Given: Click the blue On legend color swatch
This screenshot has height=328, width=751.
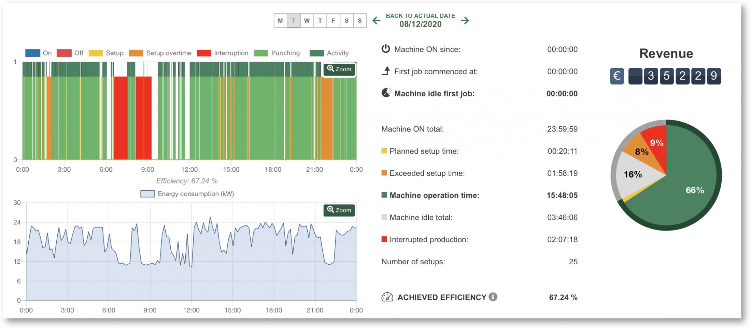Looking at the screenshot, I should point(33,53).
